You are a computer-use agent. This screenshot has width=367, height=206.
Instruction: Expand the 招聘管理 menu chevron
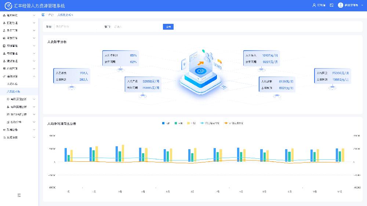tap(34, 23)
